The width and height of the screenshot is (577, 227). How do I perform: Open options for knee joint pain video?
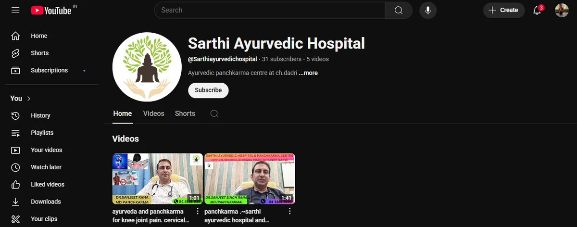click(x=198, y=211)
